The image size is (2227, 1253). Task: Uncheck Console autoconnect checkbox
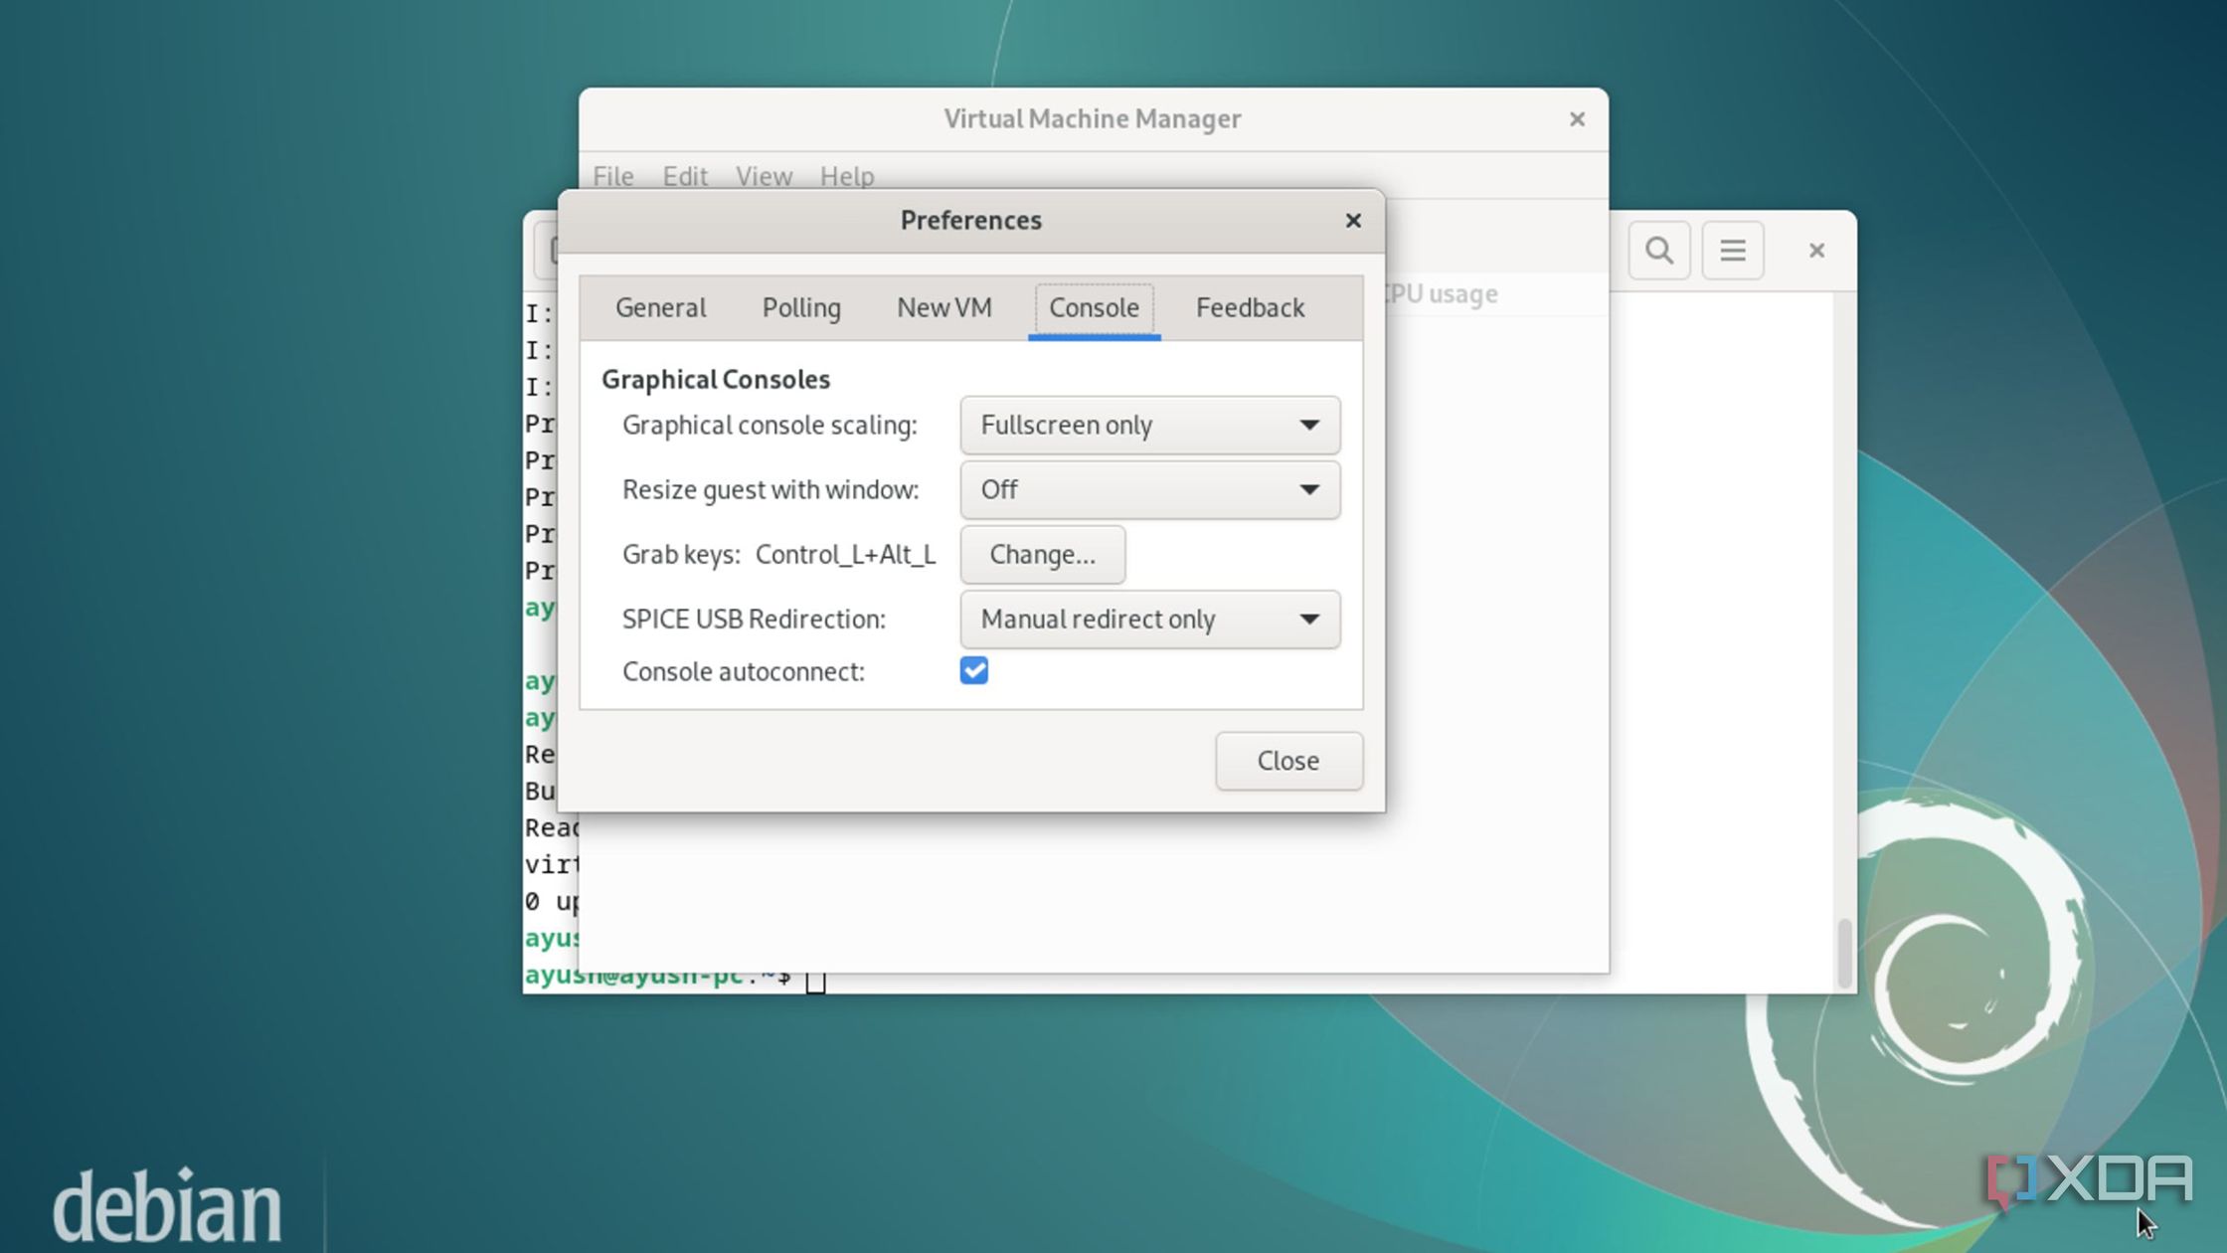[x=973, y=671]
